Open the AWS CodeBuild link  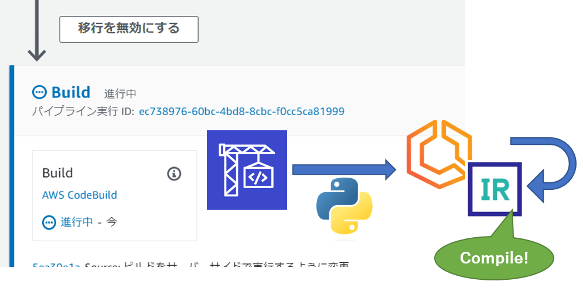(x=80, y=195)
